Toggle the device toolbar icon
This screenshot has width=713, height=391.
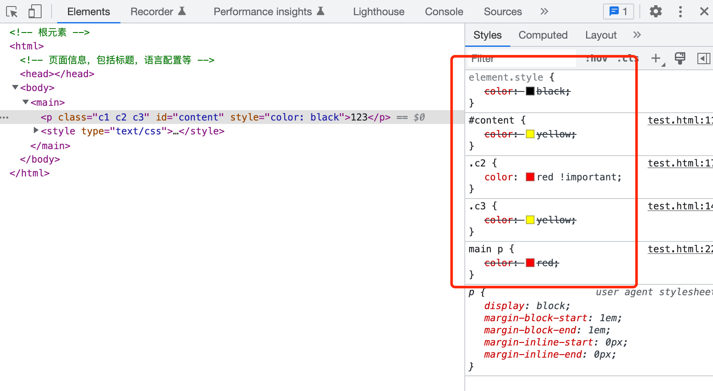coord(35,12)
